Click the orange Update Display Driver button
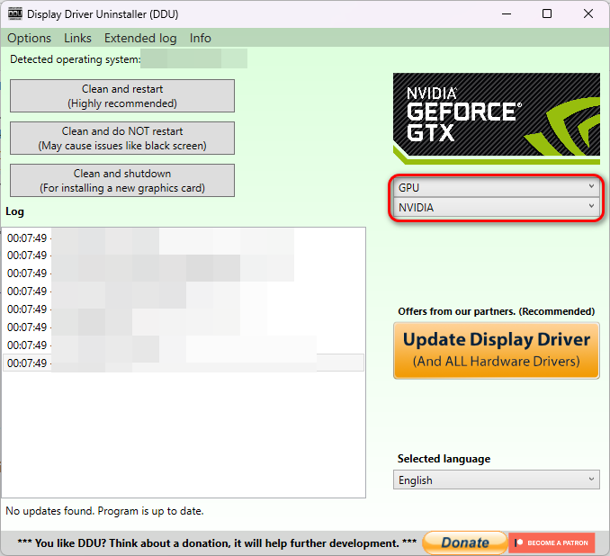This screenshot has height=556, width=610. click(x=497, y=349)
